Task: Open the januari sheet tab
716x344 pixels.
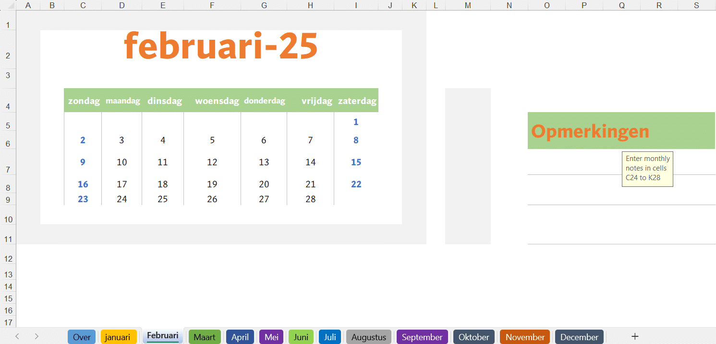Action: tap(118, 337)
